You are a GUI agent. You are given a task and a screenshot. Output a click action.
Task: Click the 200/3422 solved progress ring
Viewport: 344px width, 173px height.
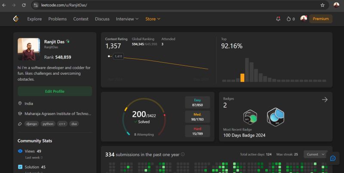point(144,117)
